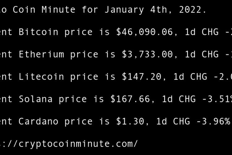Click the Cardano change value -3.96%
This screenshot has height=155, width=232.
click(215, 121)
